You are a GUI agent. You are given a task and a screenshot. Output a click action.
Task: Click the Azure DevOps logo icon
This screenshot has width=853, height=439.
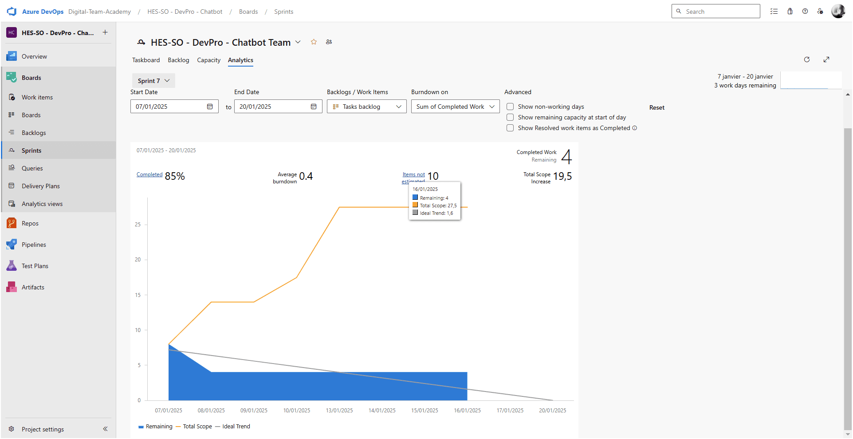12,12
